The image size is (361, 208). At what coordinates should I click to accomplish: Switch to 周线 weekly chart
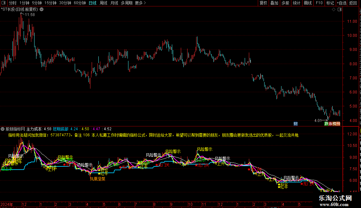(104, 3)
